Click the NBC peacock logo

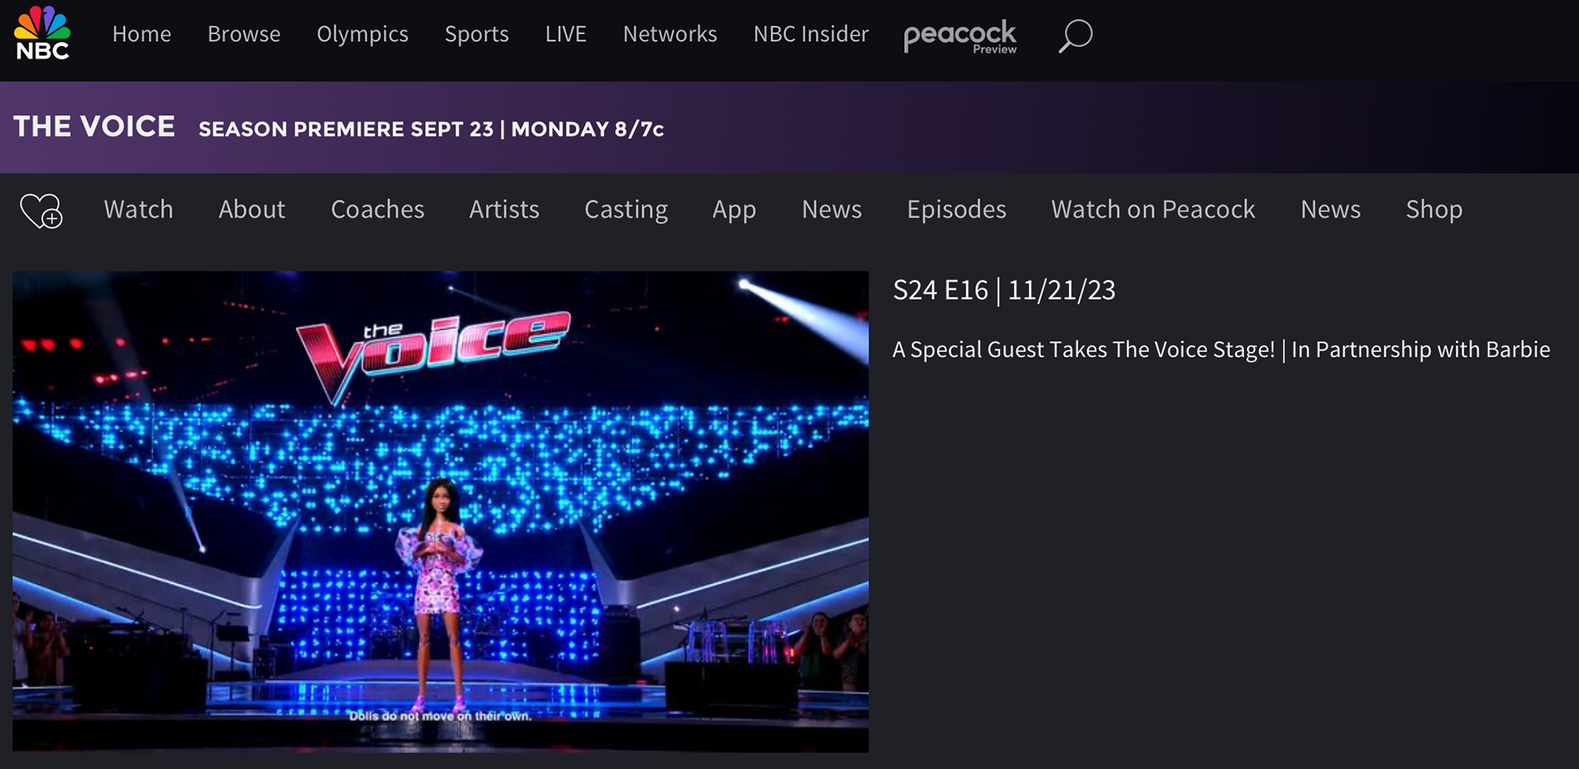coord(42,34)
